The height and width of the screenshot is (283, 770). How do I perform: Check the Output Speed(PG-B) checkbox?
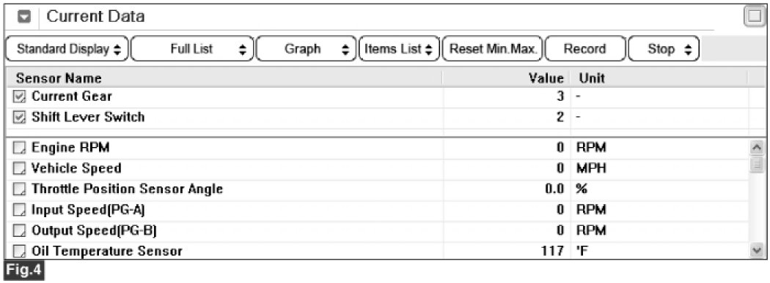click(19, 230)
